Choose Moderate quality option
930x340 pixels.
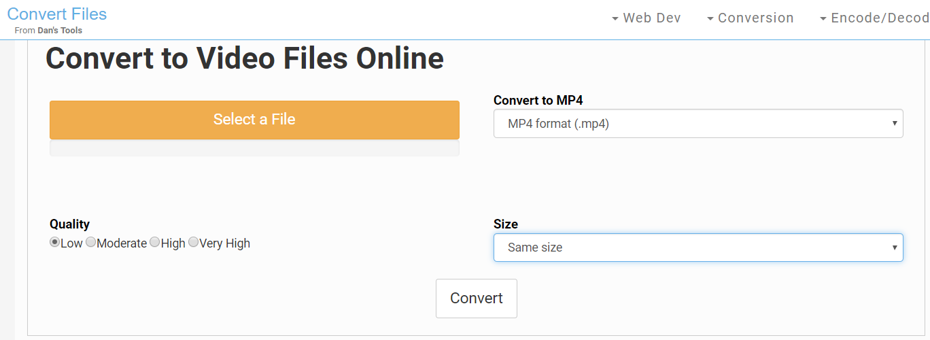[91, 243]
